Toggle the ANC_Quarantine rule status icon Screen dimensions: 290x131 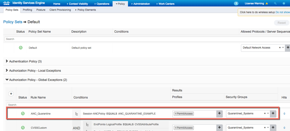pos(23,114)
